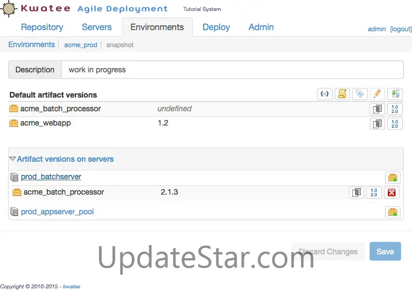Click server icon beside prod_appserver_pool
Viewport: 412px width, 290px height.
(x=14, y=212)
